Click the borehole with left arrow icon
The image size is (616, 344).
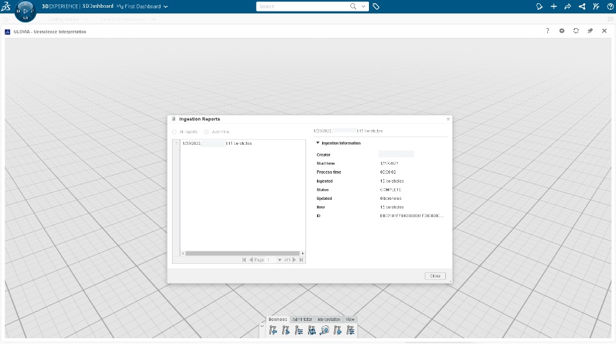pyautogui.click(x=273, y=331)
